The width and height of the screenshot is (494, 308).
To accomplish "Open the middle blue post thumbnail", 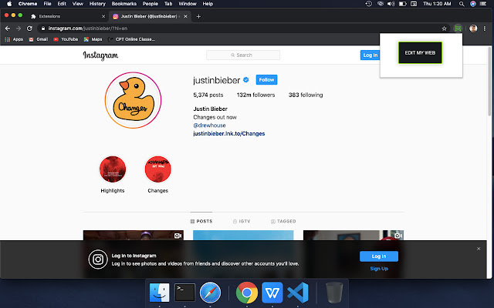I will [243, 236].
